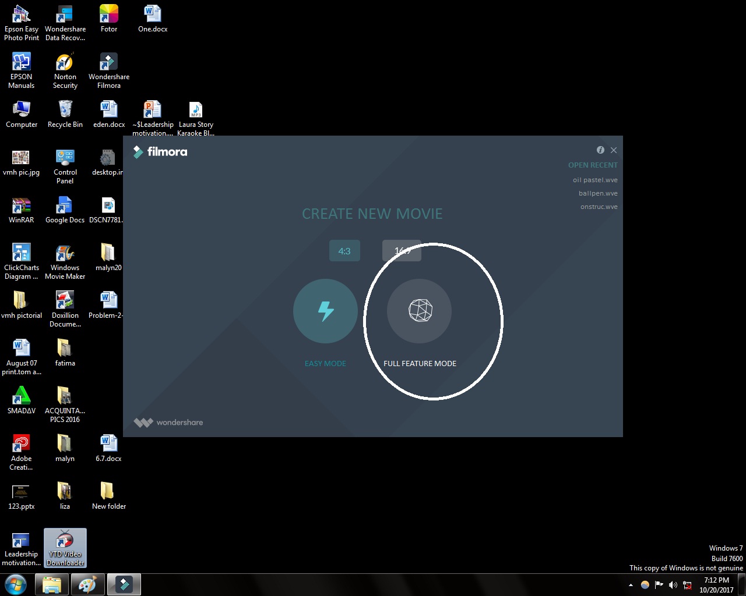This screenshot has width=746, height=596.
Task: Select ACQUINTA PICS 2016 folder
Action: coord(65,405)
